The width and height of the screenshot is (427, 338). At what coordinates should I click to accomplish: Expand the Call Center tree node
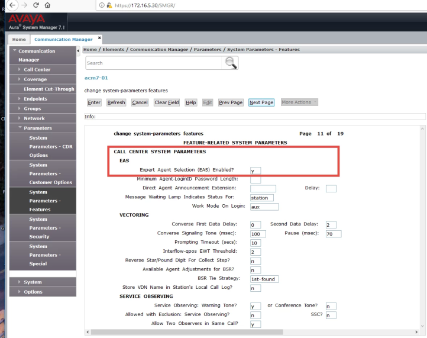20,70
